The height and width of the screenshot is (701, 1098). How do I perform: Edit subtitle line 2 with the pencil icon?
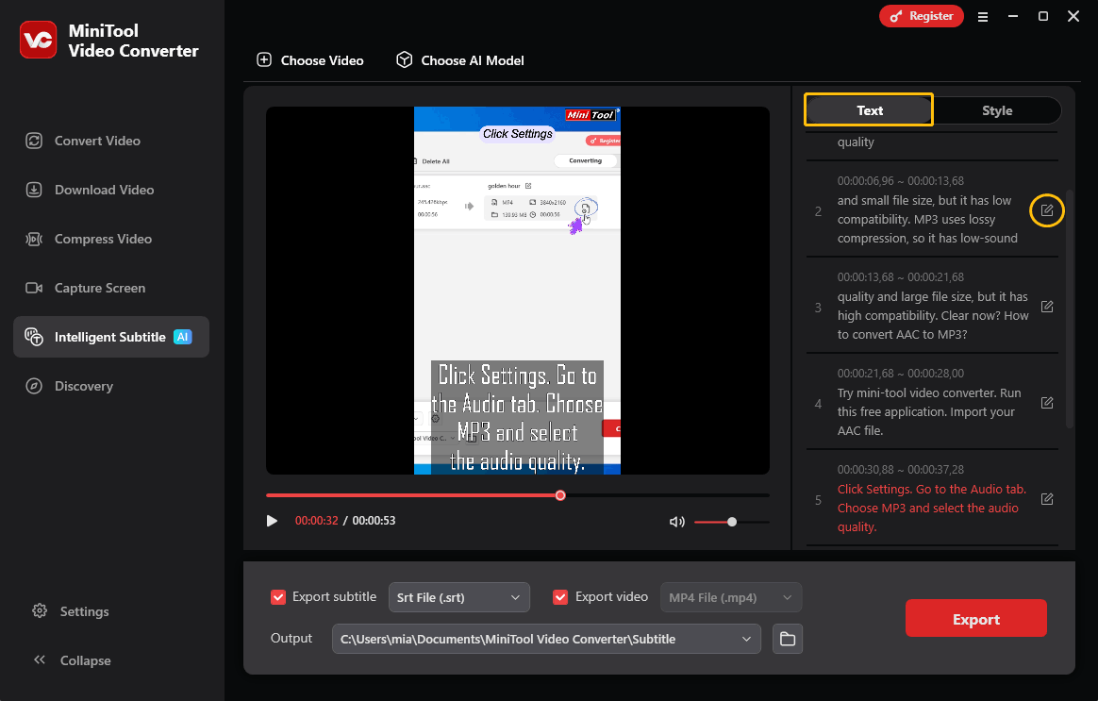[x=1047, y=210]
